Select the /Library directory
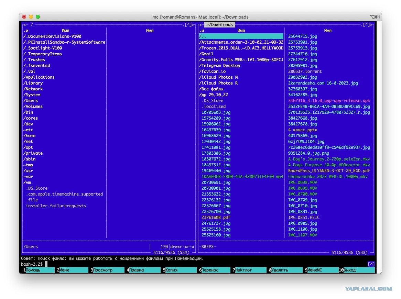The height and width of the screenshot is (299, 401). click(33, 83)
